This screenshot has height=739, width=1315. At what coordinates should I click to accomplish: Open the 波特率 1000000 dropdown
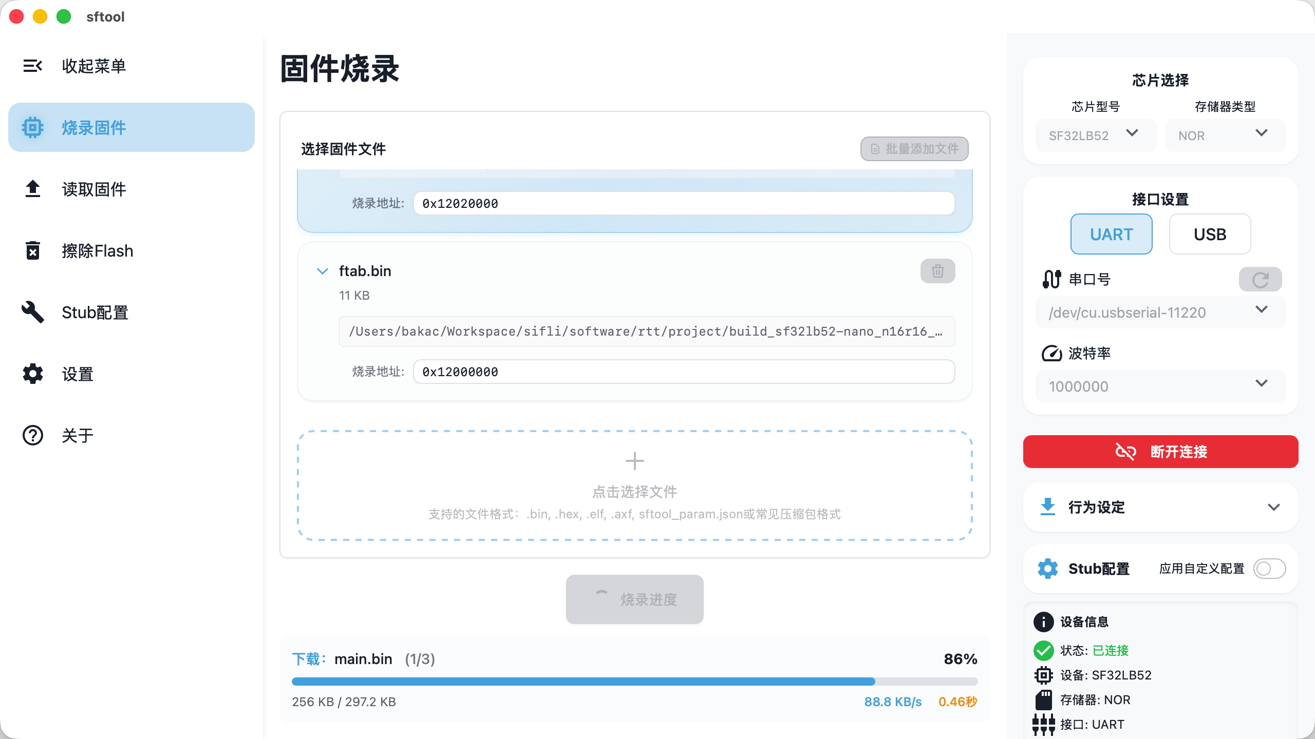tap(1160, 386)
